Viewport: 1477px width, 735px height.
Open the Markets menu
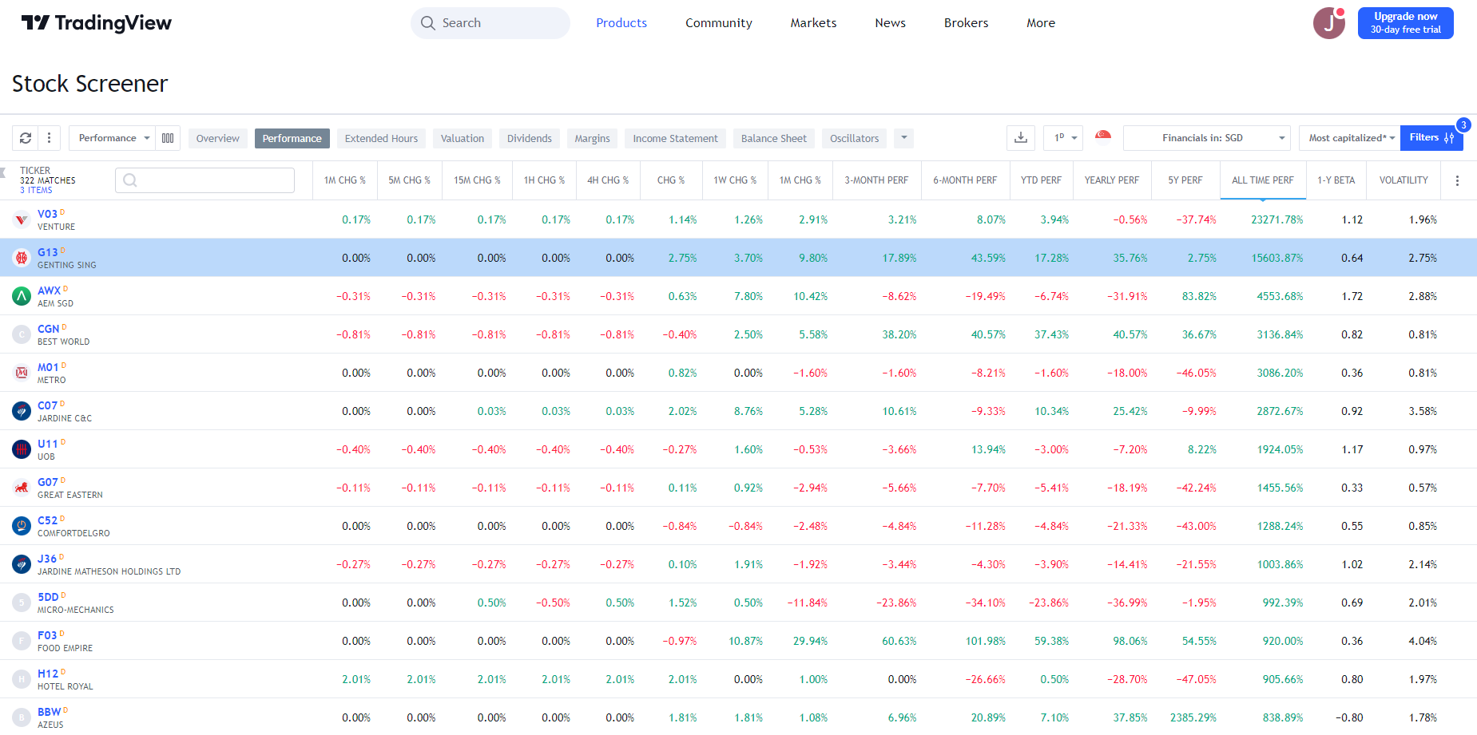click(812, 22)
